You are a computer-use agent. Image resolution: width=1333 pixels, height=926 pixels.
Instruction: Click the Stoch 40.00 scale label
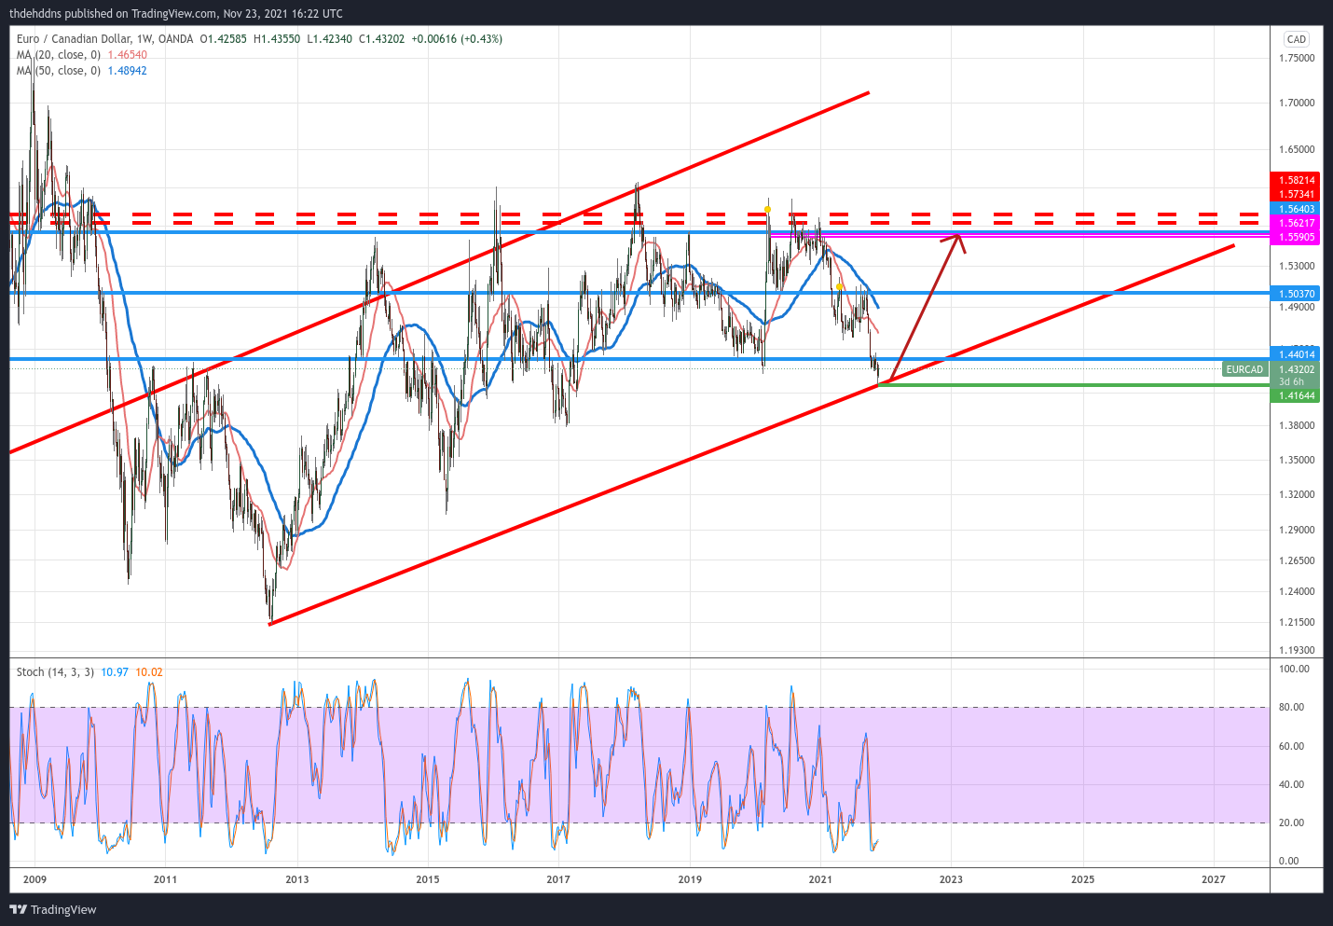point(1291,784)
